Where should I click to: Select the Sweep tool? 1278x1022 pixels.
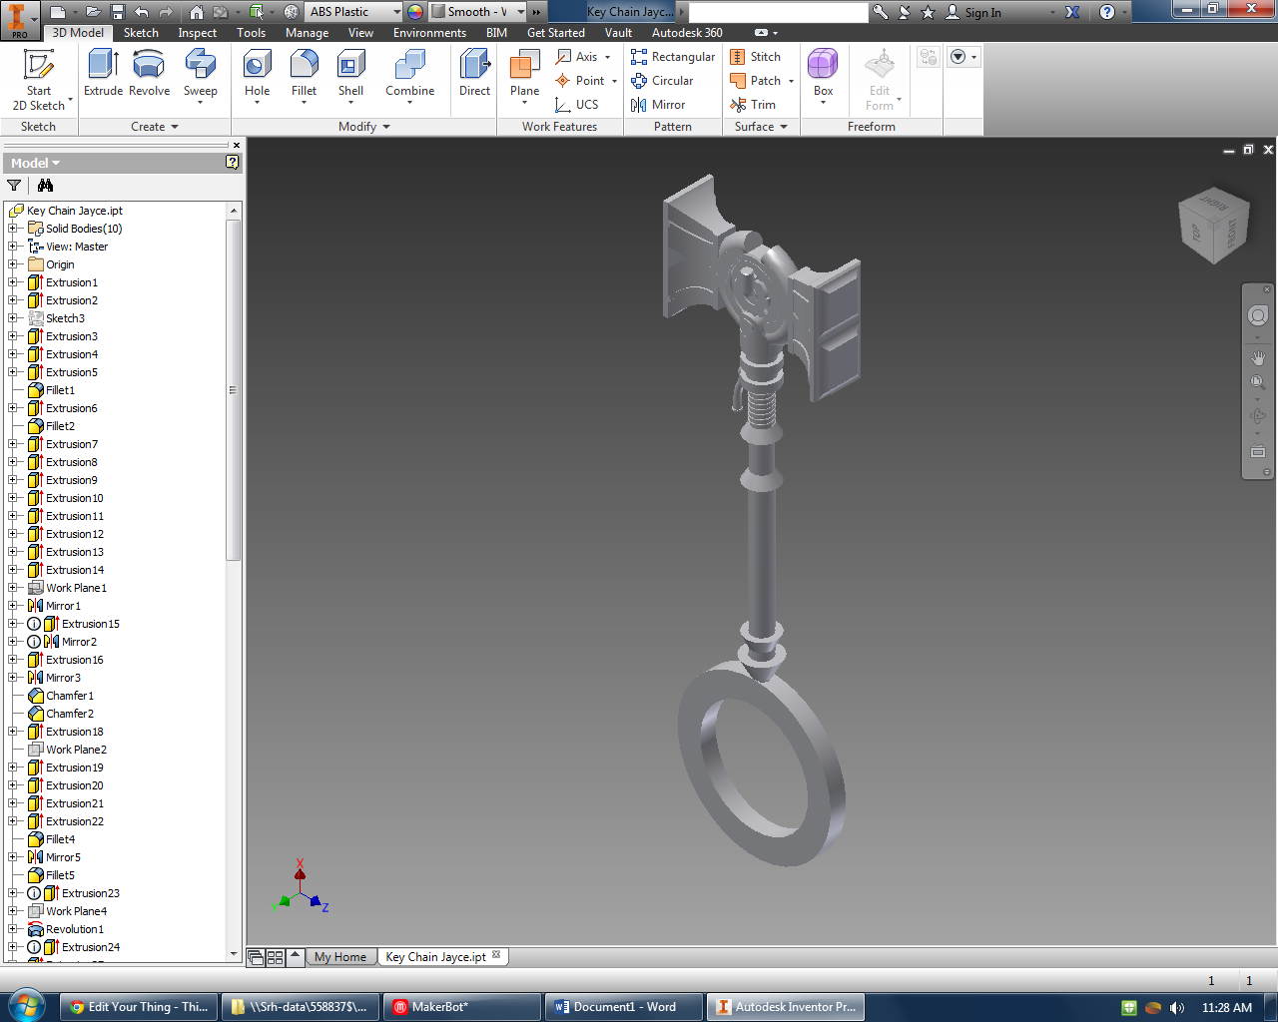click(200, 77)
